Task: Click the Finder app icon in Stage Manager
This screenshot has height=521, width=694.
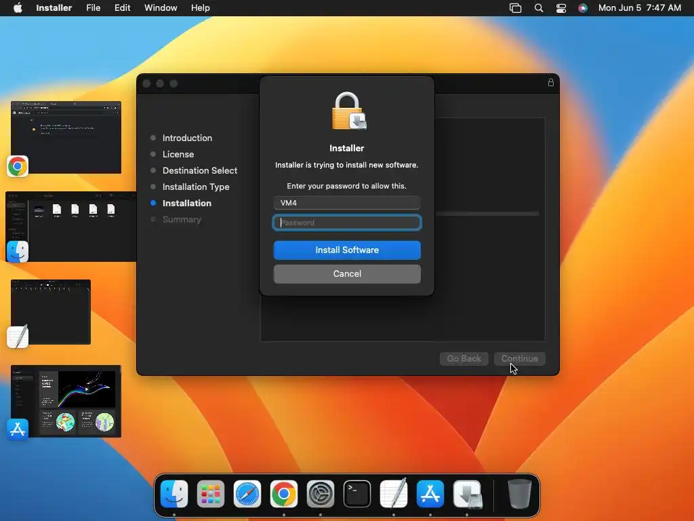Action: 18,252
